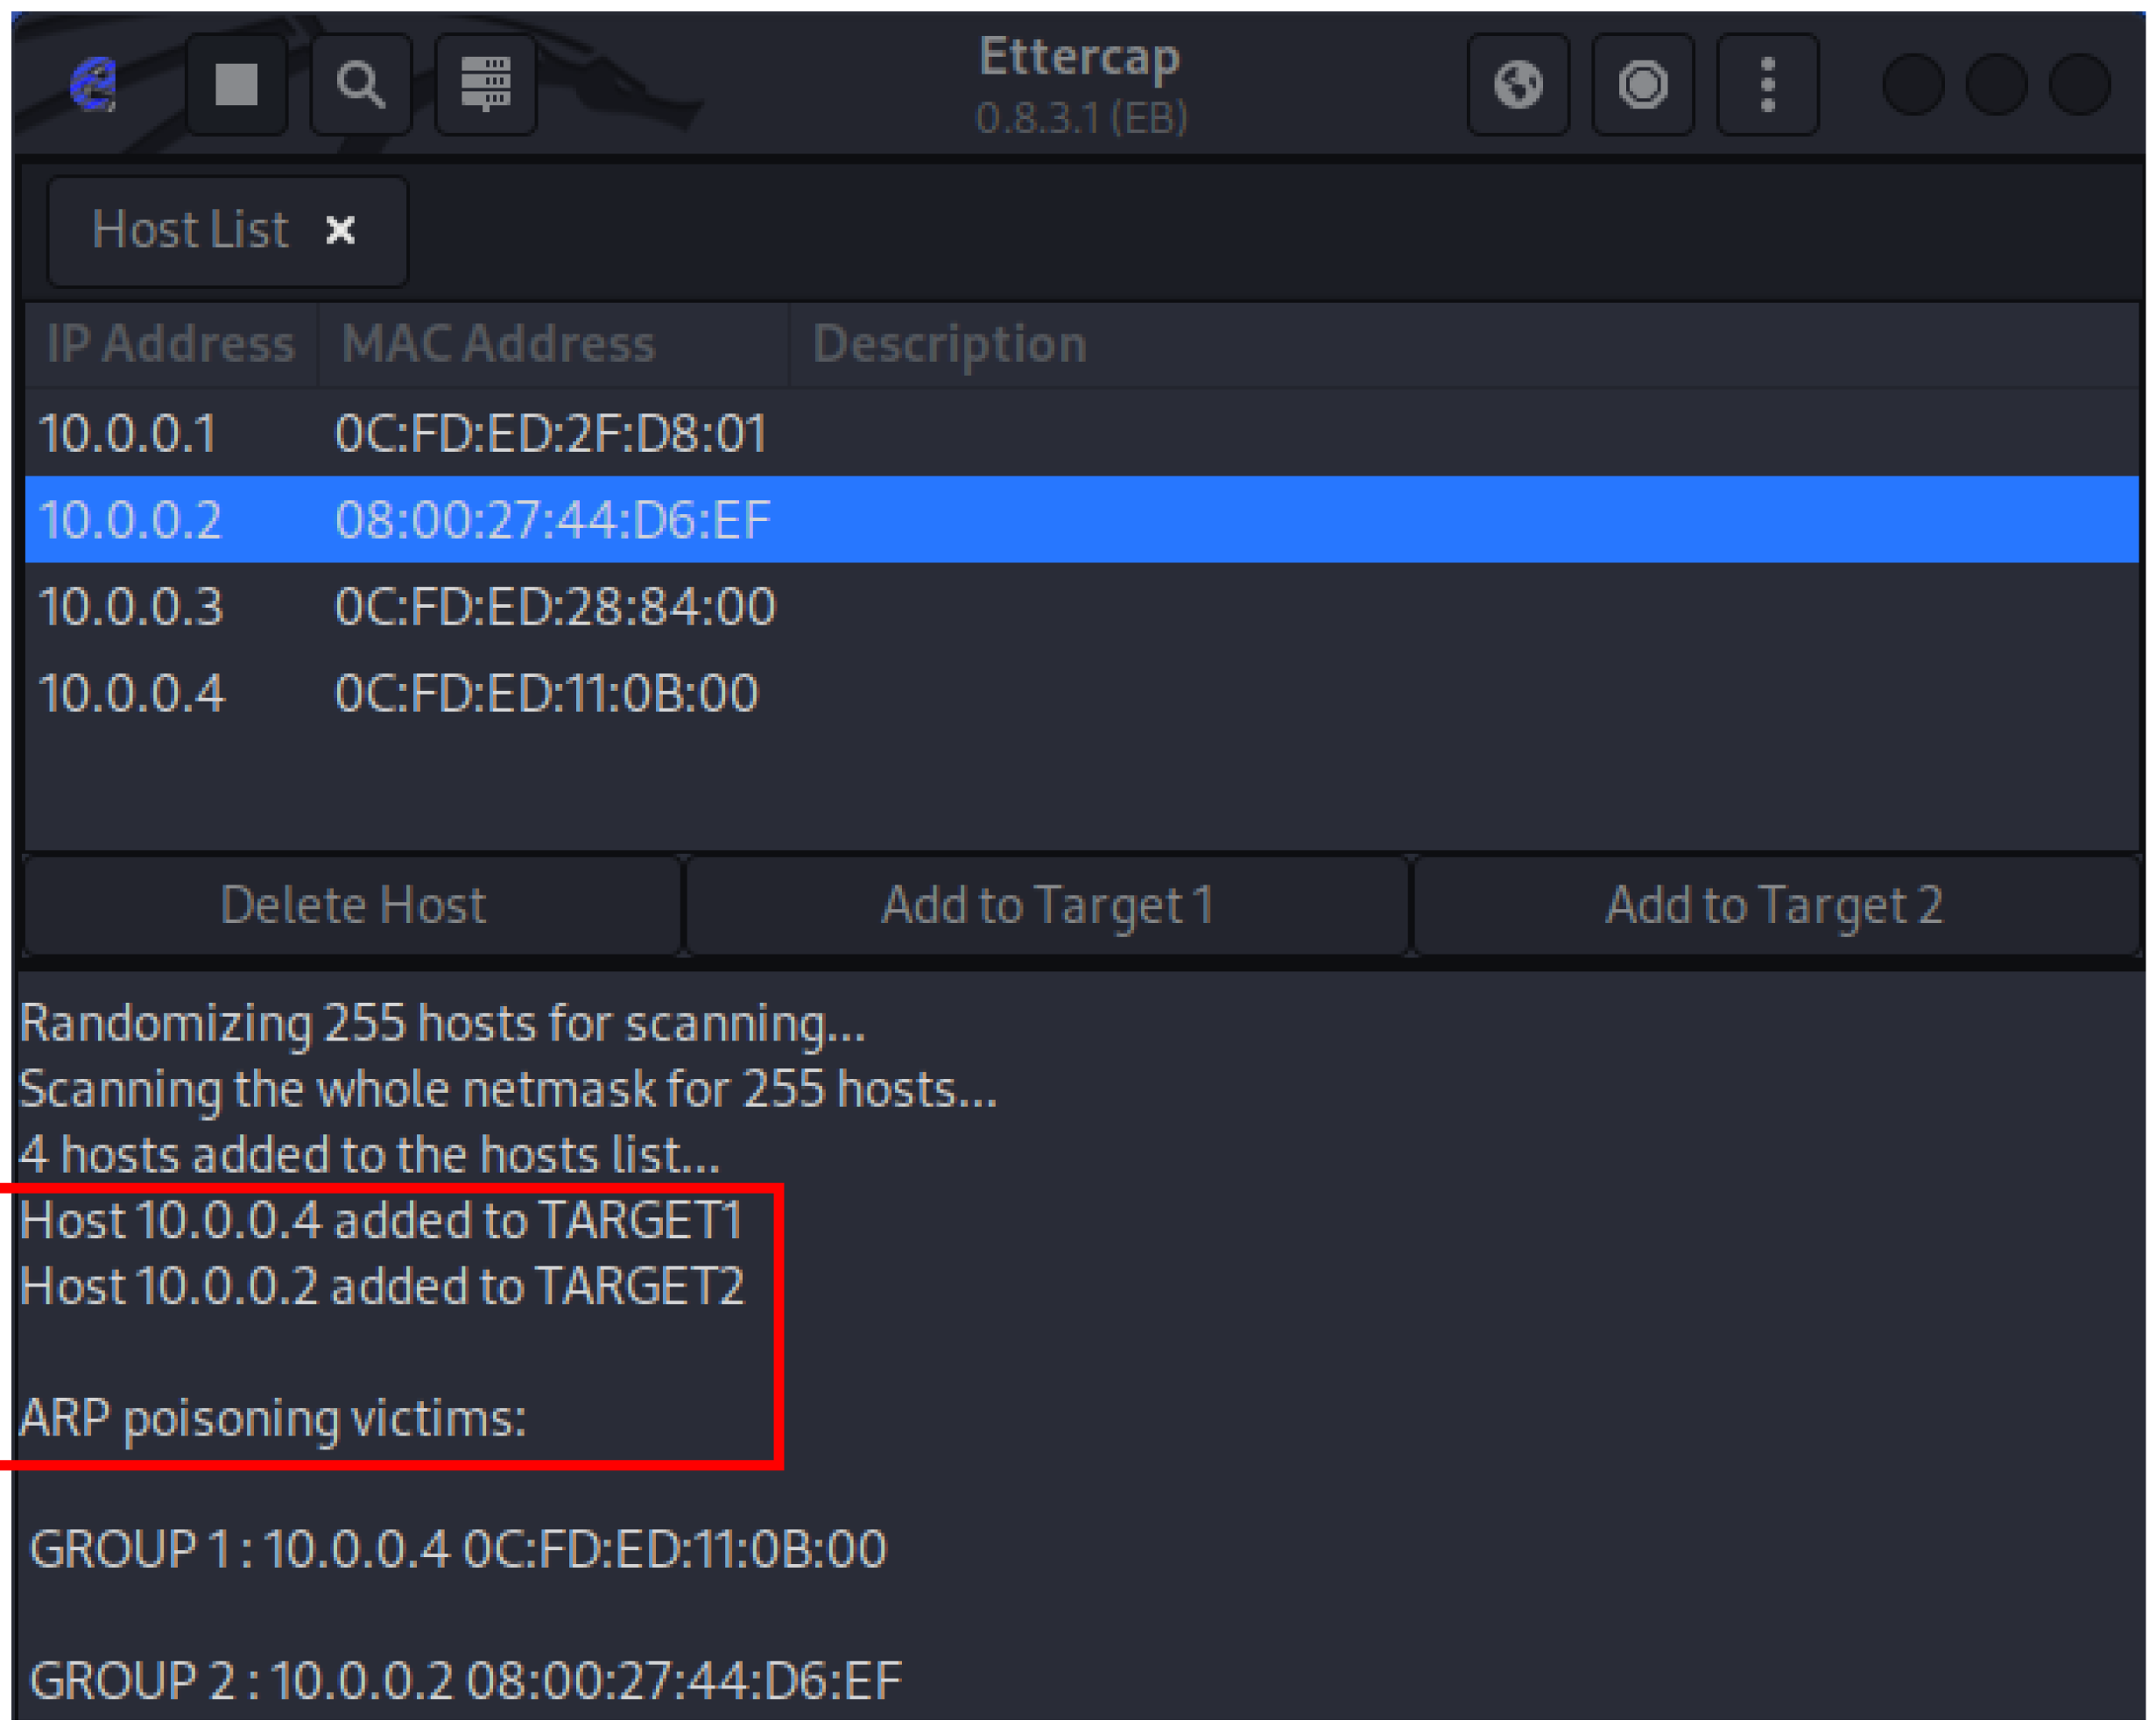Click the Ettercap logo icon
Viewport: 2156px width, 1734px height.
[x=94, y=84]
